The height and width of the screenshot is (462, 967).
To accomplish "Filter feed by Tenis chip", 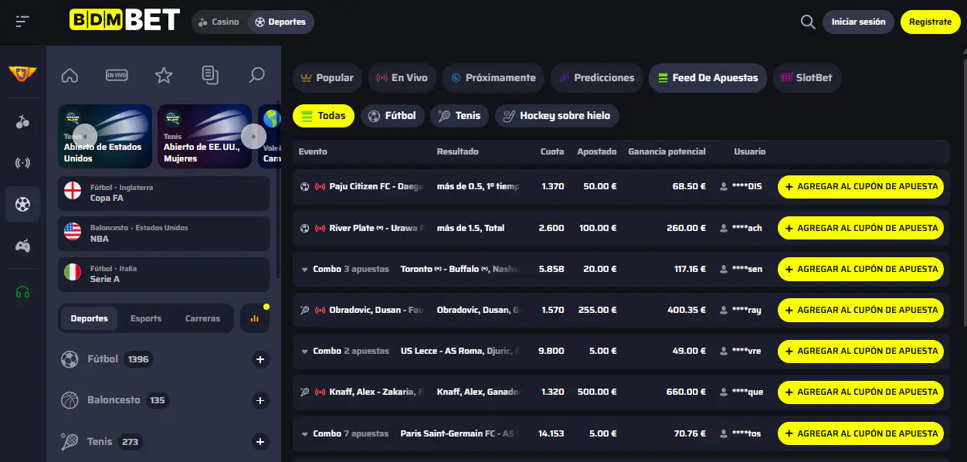I will point(460,116).
